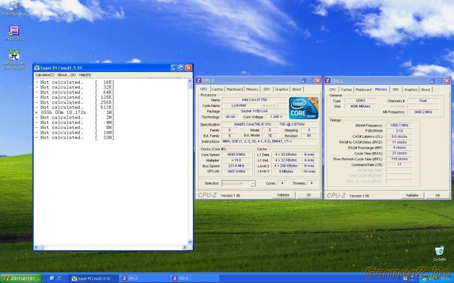Close the right CPU-Z memory window
The height and width of the screenshot is (283, 454).
(447, 81)
